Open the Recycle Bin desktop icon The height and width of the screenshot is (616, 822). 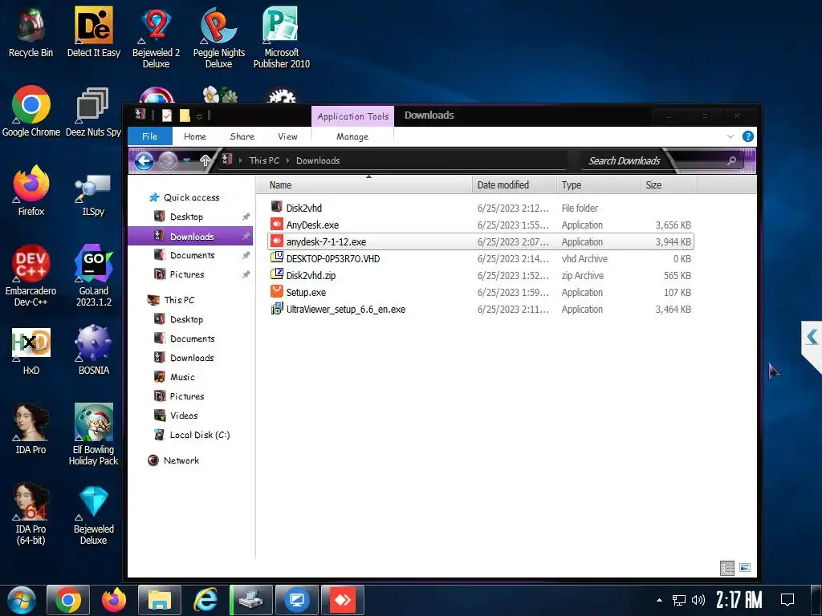coord(31,32)
